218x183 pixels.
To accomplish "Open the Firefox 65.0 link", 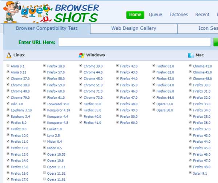I will (165, 91).
